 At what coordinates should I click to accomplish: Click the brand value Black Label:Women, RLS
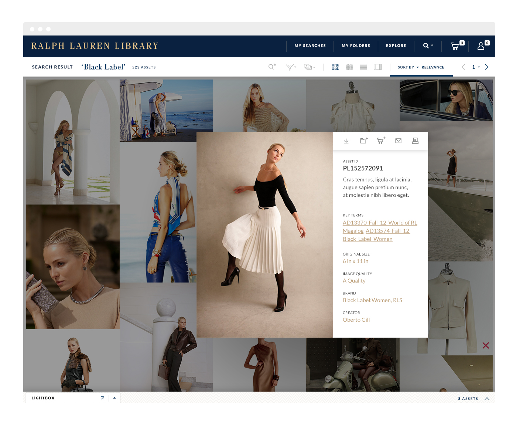372,300
